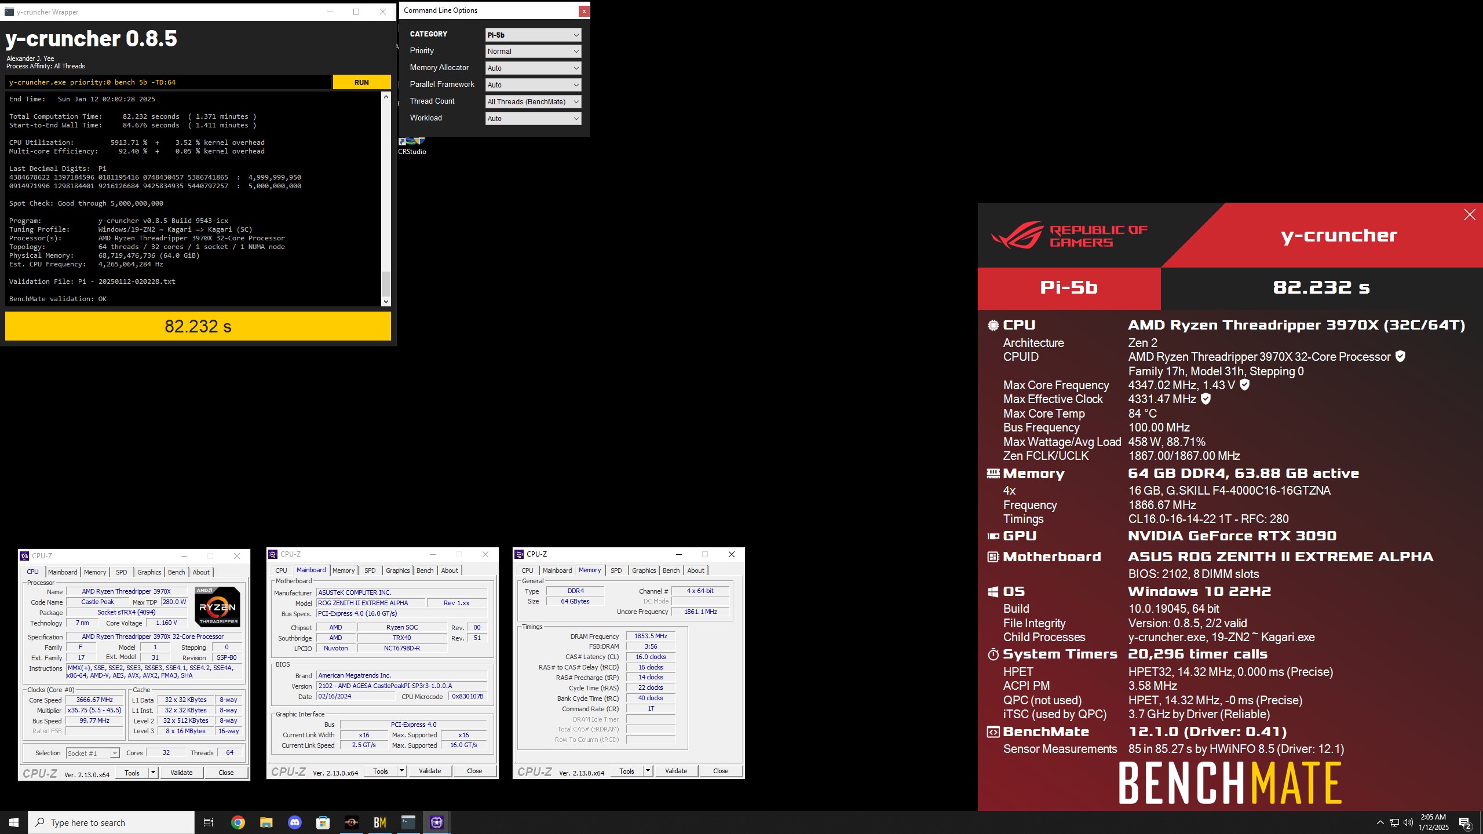Click the y-cruncher output scrollbar down arrow
Image resolution: width=1483 pixels, height=834 pixels.
386,301
